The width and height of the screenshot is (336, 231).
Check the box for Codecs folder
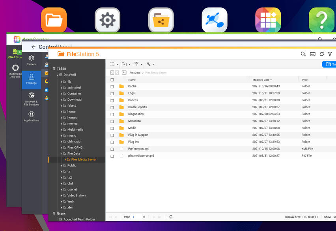click(x=112, y=100)
